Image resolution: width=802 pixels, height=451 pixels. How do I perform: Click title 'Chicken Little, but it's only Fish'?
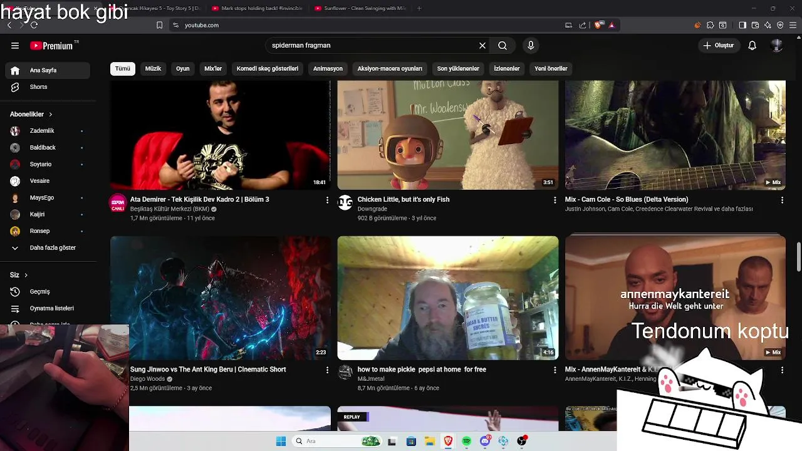[x=404, y=199]
